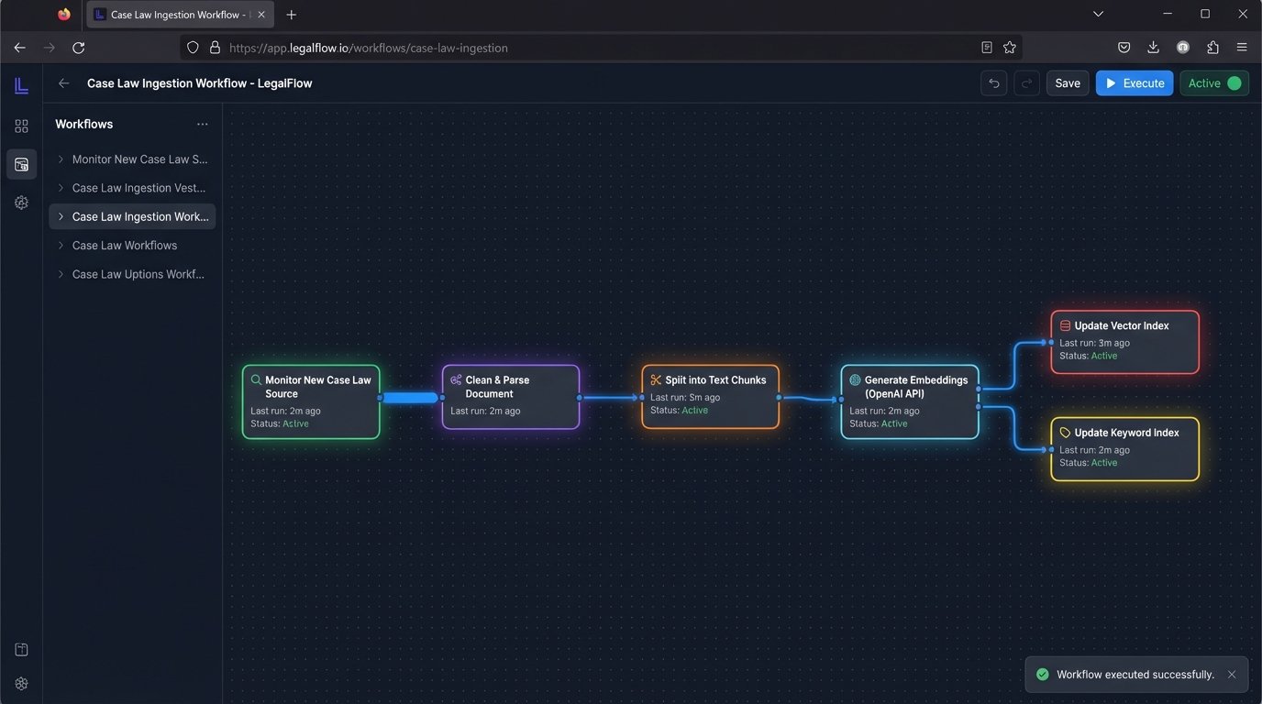Toggle reader view icon in the address bar
This screenshot has height=704, width=1262.
(986, 47)
